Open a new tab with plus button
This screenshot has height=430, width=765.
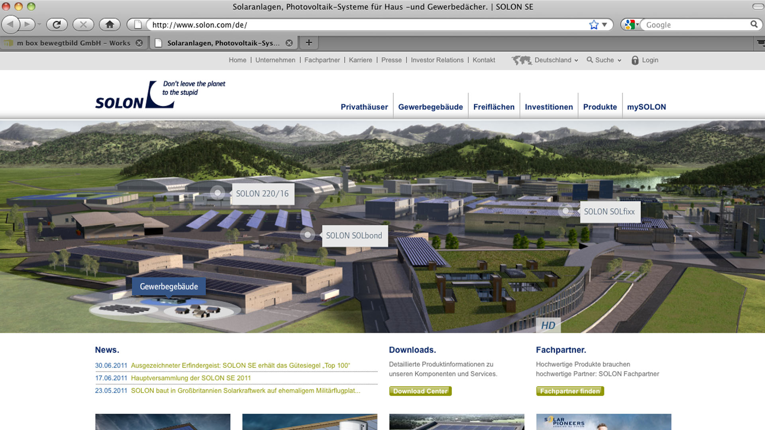click(x=309, y=43)
